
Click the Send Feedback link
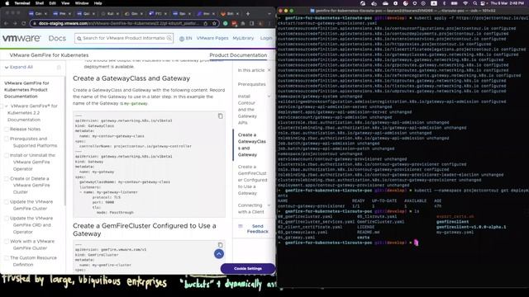[257, 229]
